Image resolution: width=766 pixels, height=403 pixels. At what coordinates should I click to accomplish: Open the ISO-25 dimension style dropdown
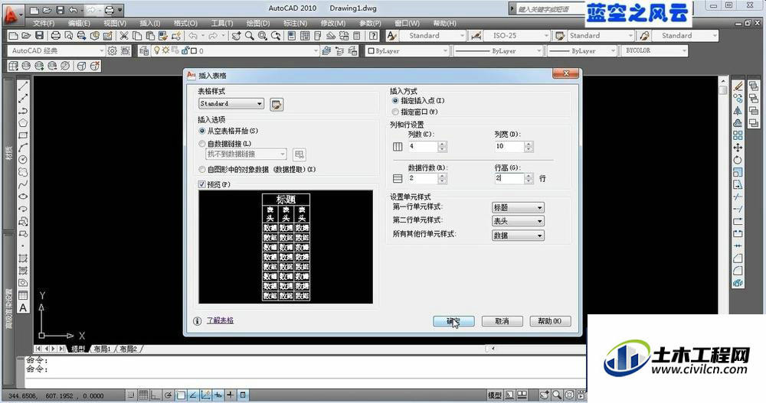[517, 36]
